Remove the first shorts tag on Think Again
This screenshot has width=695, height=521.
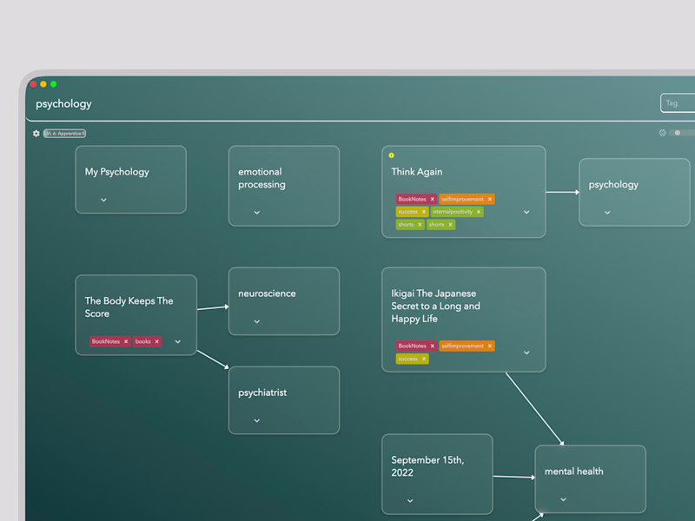pos(420,224)
